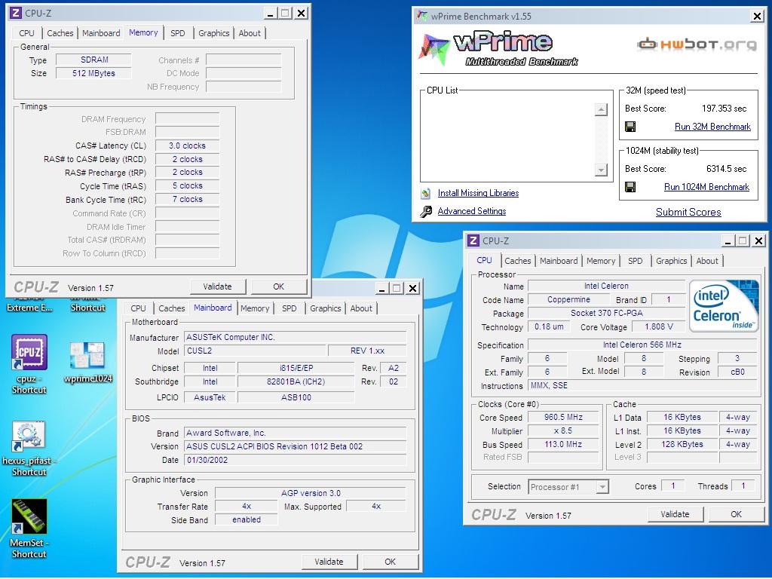This screenshot has width=772, height=579.
Task: Click the Core Speed 960.5 MHz value
Action: [564, 418]
